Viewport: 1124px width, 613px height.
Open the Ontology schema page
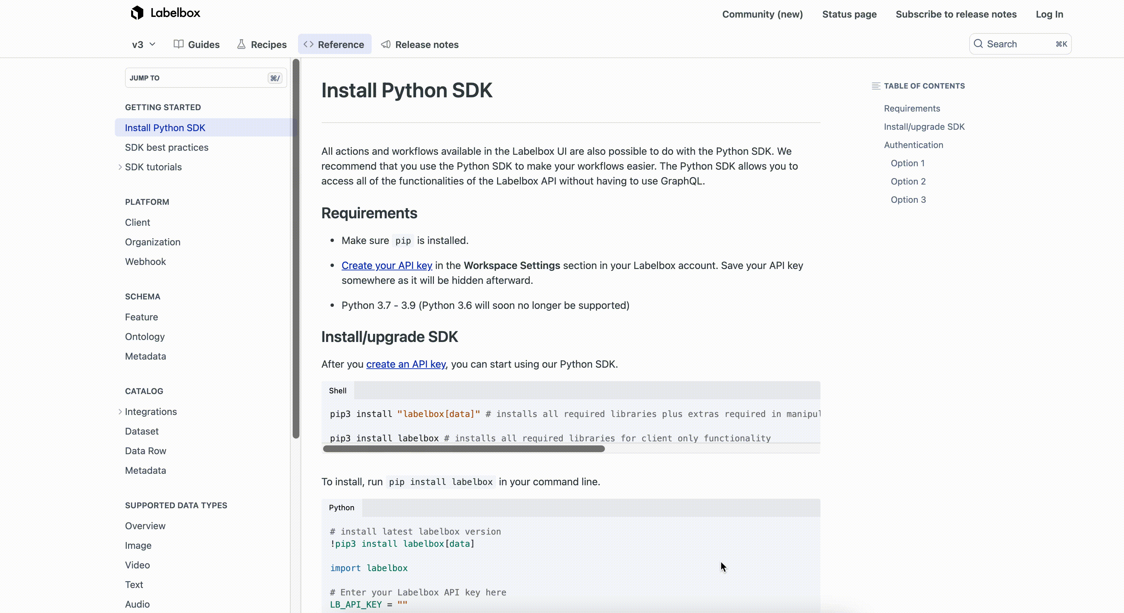click(x=145, y=337)
